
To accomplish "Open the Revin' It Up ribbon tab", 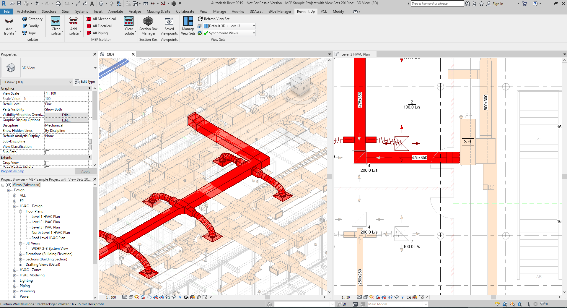I will 306,12.
